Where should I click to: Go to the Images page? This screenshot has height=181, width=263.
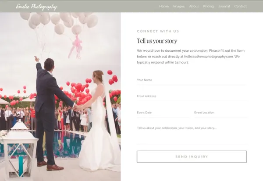179,7
